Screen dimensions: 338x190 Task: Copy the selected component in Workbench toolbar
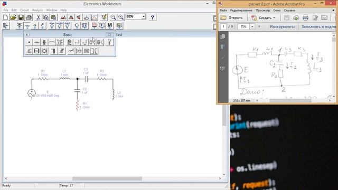pos(46,17)
